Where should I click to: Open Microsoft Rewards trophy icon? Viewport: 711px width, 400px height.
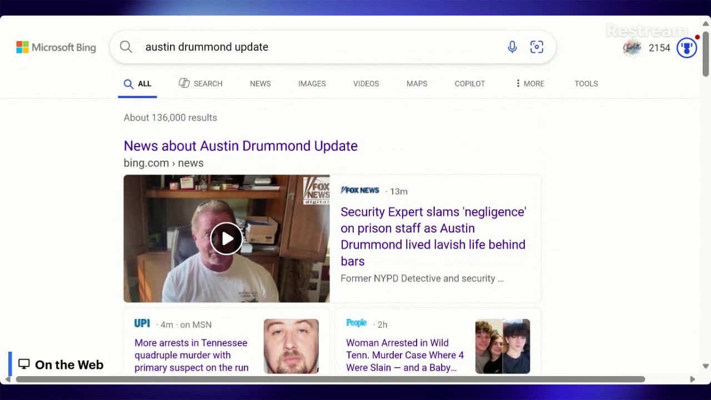(x=687, y=48)
